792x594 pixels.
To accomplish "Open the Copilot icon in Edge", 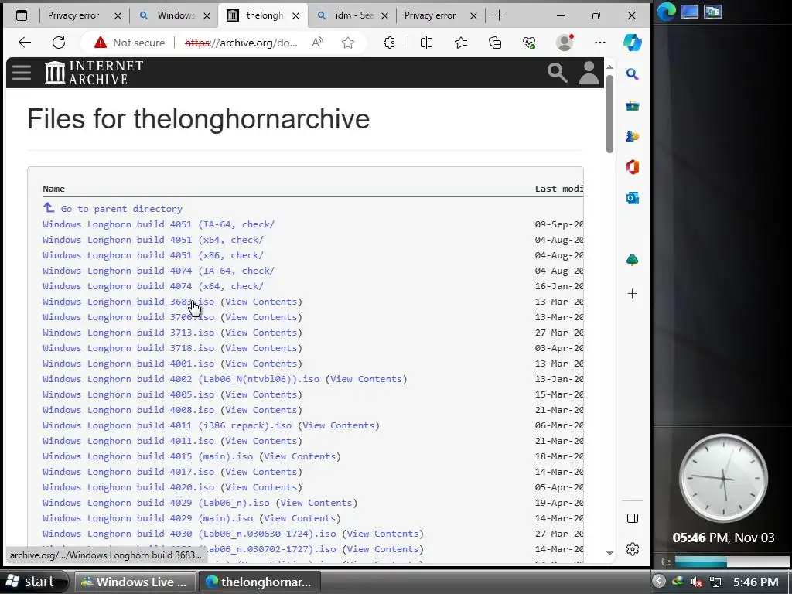I will 633,43.
